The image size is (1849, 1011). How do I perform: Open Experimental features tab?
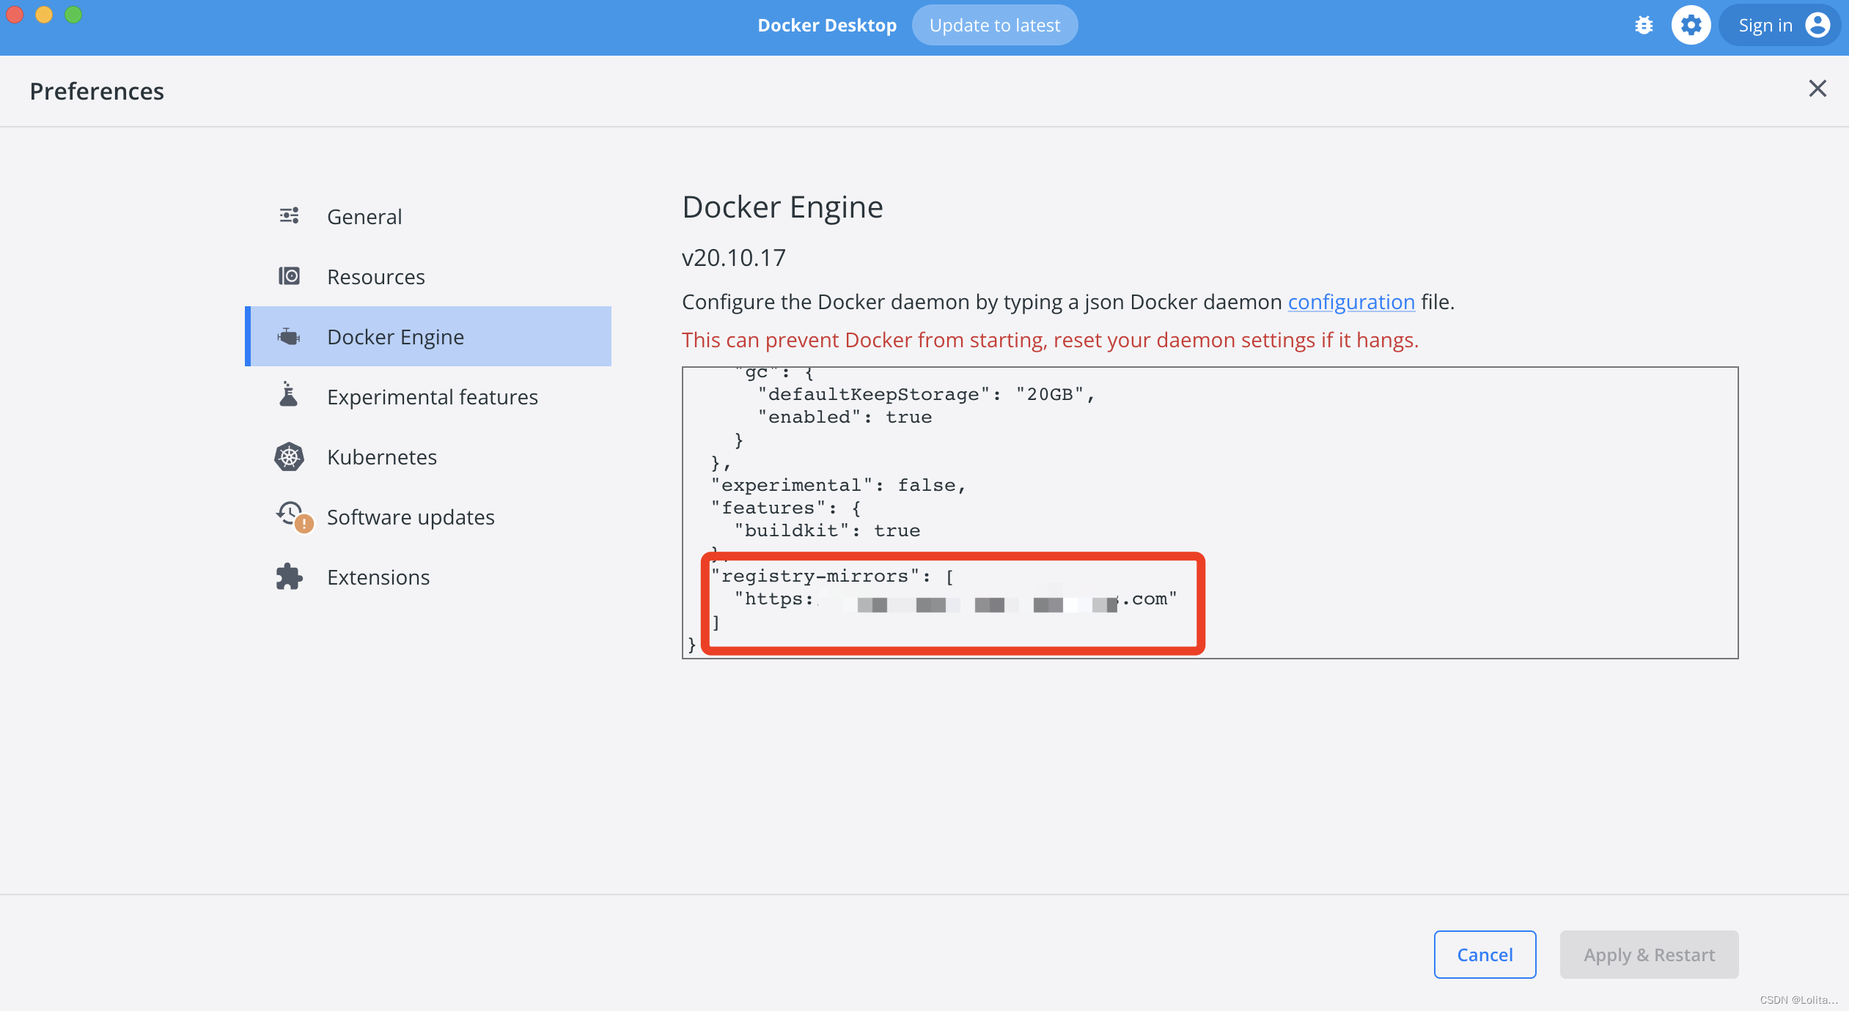[x=428, y=397]
